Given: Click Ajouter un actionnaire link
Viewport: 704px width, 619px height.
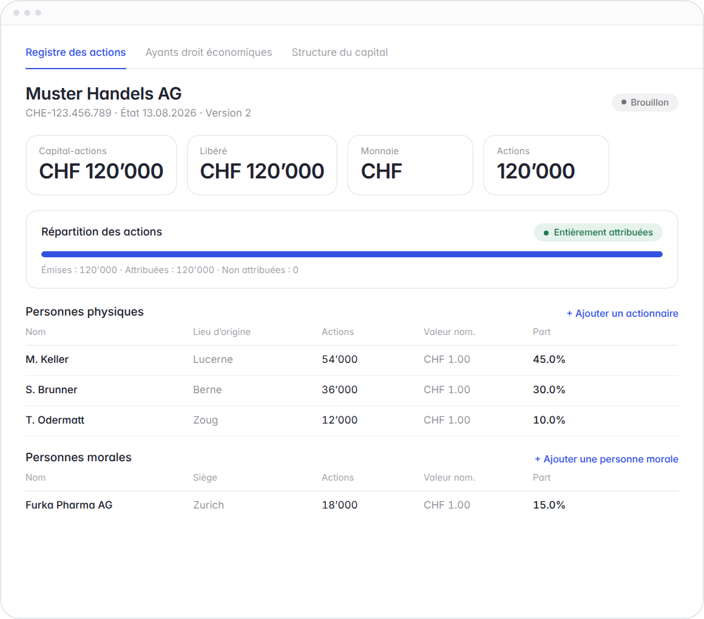Looking at the screenshot, I should (x=622, y=313).
